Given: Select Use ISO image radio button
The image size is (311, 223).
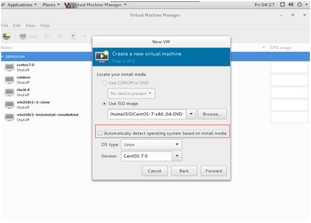Looking at the screenshot, I should tap(104, 103).
